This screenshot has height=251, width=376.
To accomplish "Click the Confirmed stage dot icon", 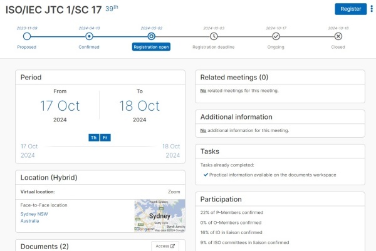I will pyautogui.click(x=89, y=36).
